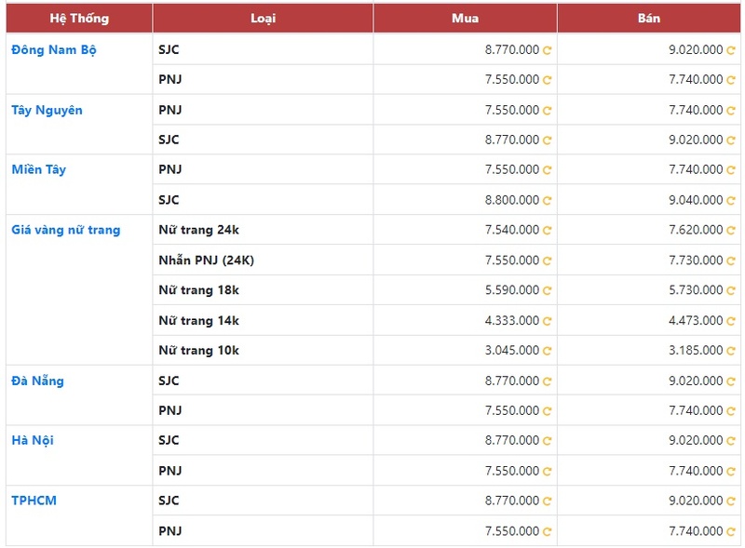Open the Miền Tây region link
This screenshot has height=548, width=745.
pos(39,169)
